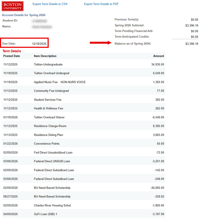
Task: Select the Federal Direct UNSUB Loan description
Action: click(52, 161)
